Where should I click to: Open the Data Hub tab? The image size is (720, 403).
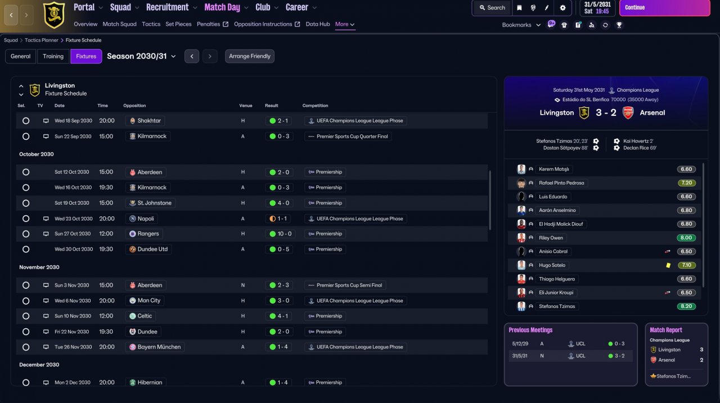[x=318, y=24]
